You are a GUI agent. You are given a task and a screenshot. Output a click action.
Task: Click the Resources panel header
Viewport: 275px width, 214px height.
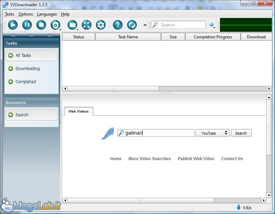tap(32, 103)
